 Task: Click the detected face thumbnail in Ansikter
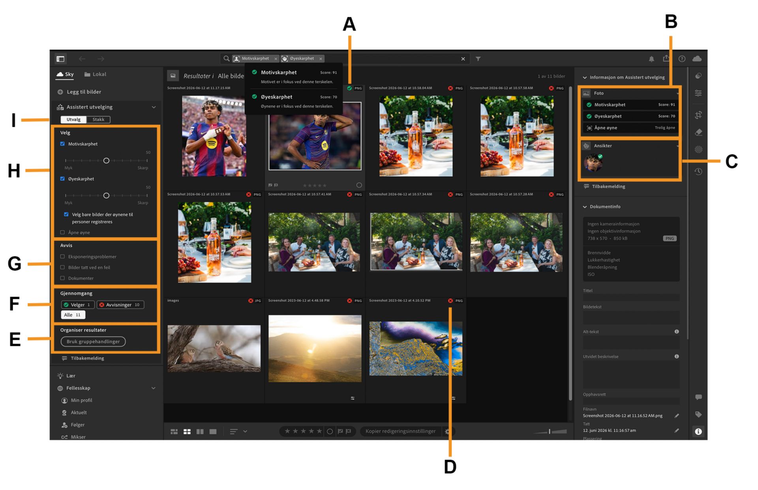tap(593, 163)
